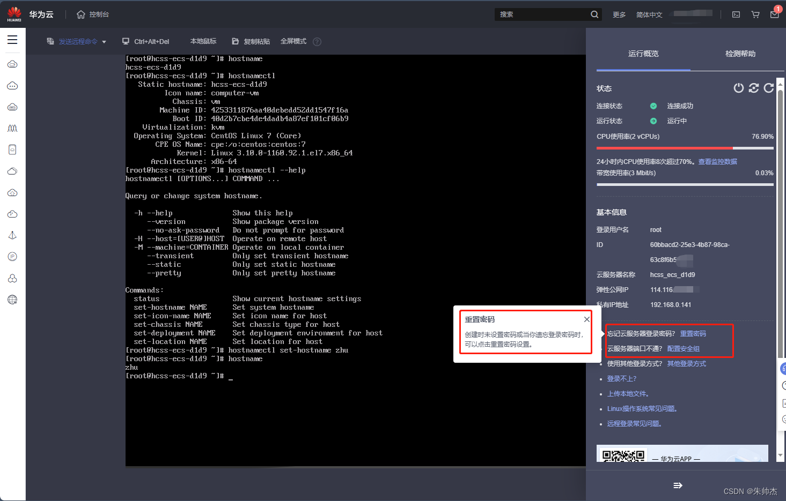Expand the 发送远程命令 dropdown
786x501 pixels.
tap(76, 41)
